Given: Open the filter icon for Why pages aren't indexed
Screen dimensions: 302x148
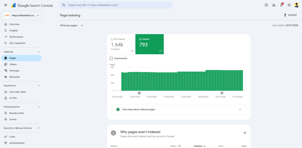Looking at the screenshot, I should click(x=245, y=133).
